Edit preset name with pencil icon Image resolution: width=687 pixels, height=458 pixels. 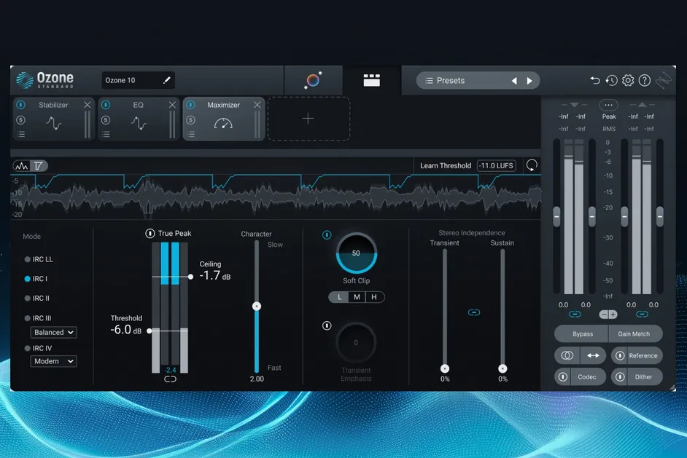click(x=166, y=80)
